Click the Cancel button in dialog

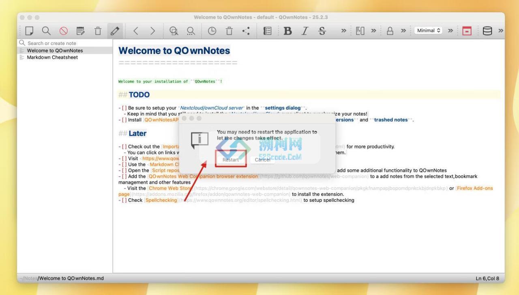pos(262,160)
